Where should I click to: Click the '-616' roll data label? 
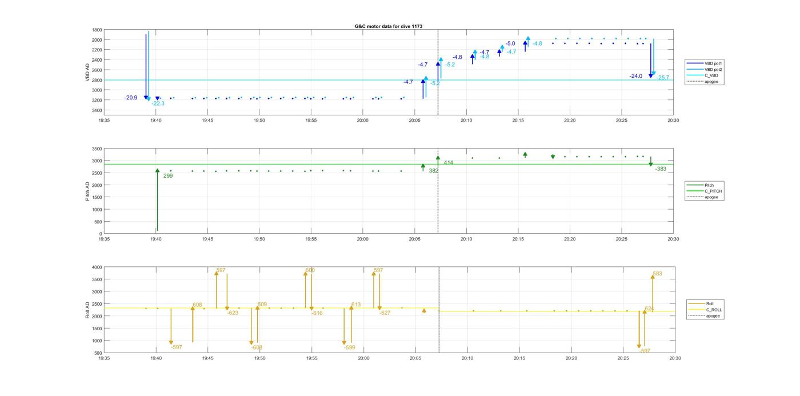click(317, 313)
